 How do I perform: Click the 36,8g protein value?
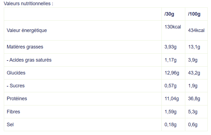(x=194, y=99)
